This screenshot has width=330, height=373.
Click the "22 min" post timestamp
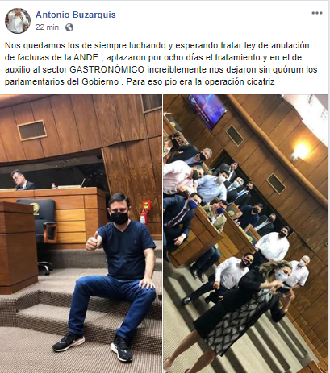click(x=47, y=27)
